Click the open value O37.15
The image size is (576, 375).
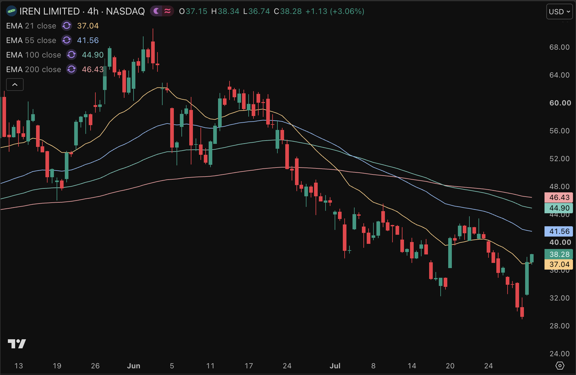pyautogui.click(x=193, y=11)
